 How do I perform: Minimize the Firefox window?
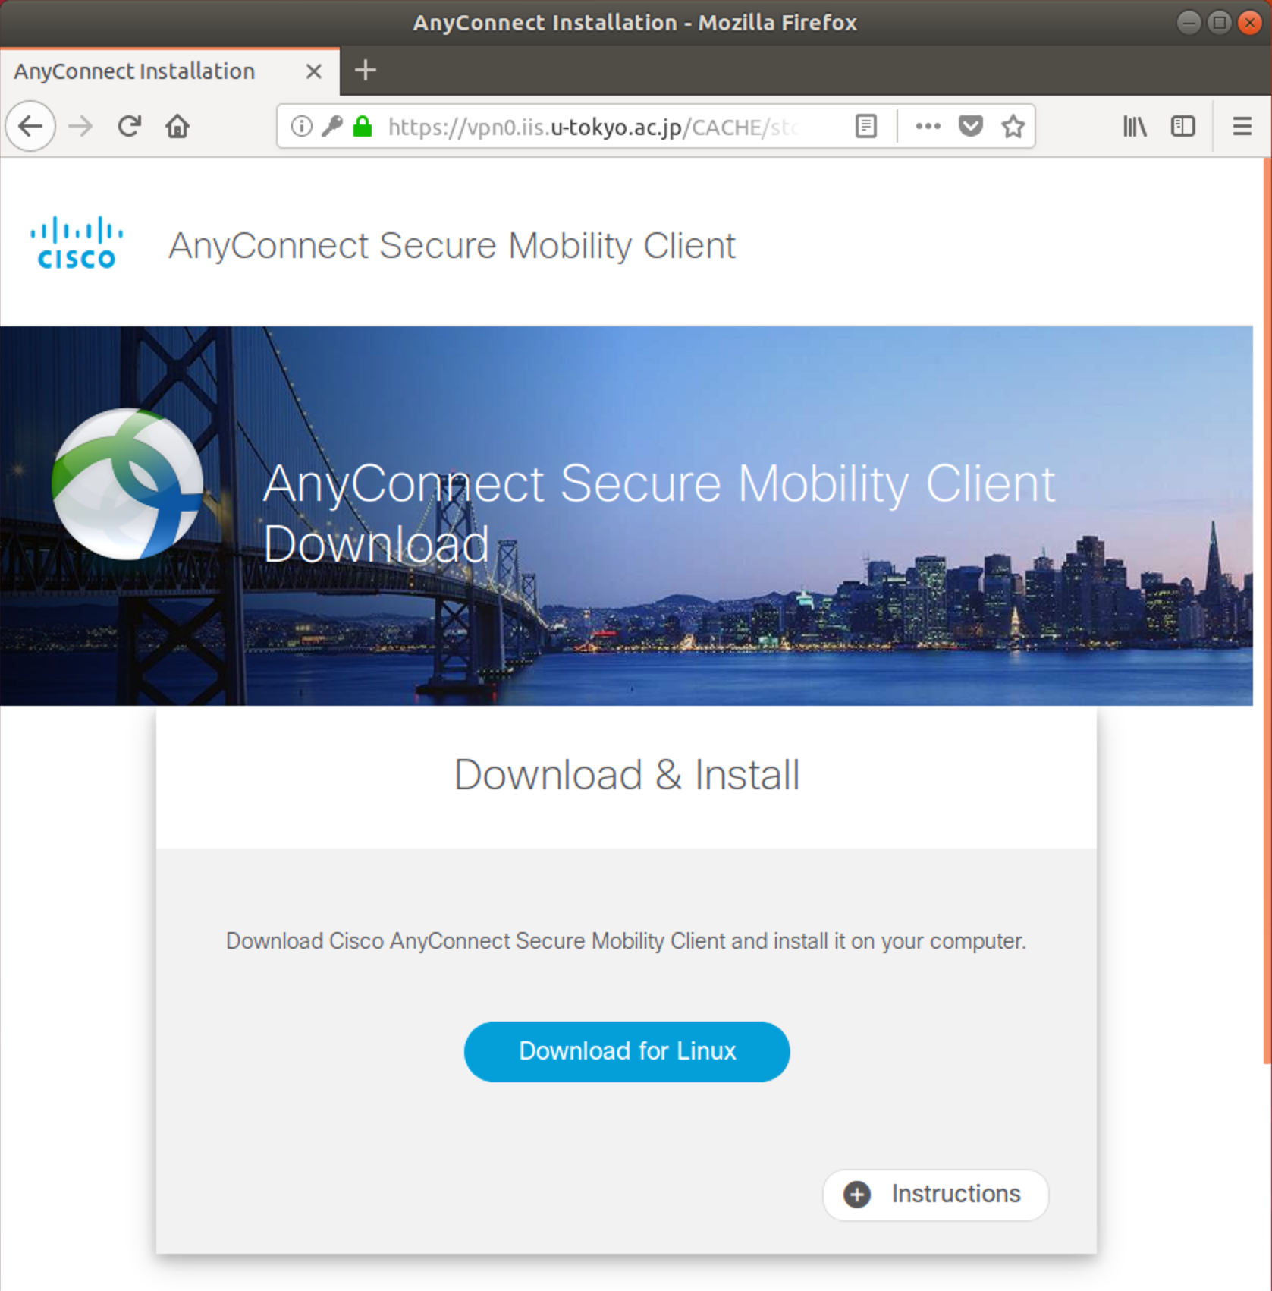[x=1189, y=23]
